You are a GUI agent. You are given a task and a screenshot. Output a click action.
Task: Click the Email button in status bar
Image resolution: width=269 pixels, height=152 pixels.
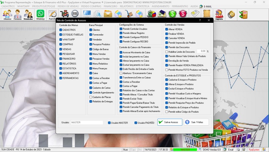coord(229,150)
